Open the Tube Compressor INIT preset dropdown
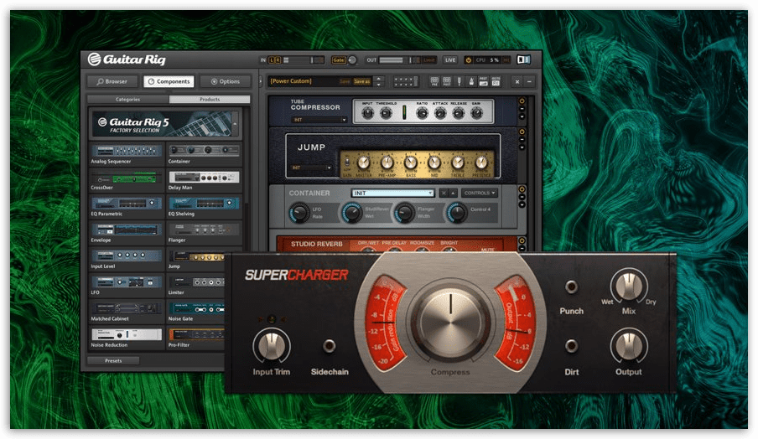The width and height of the screenshot is (758, 439). [x=319, y=120]
